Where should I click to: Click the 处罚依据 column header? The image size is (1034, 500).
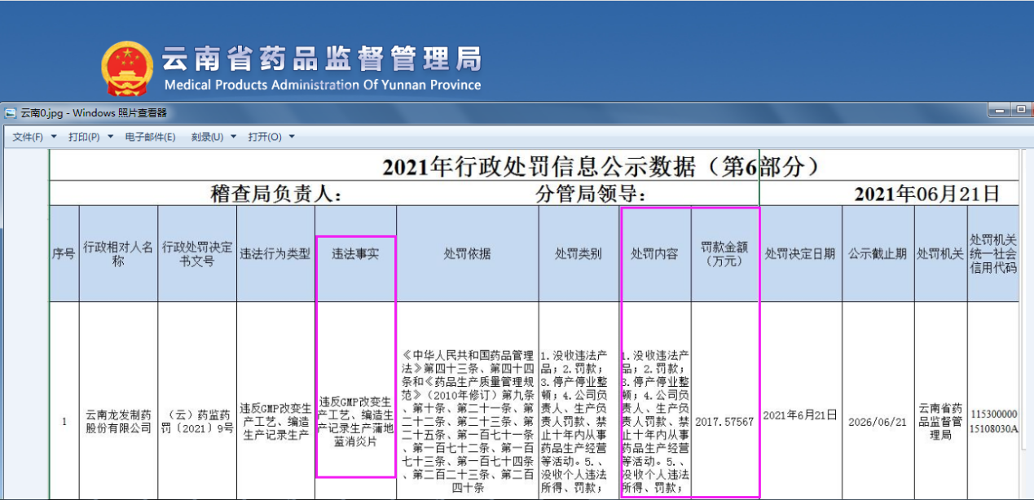coord(468,254)
